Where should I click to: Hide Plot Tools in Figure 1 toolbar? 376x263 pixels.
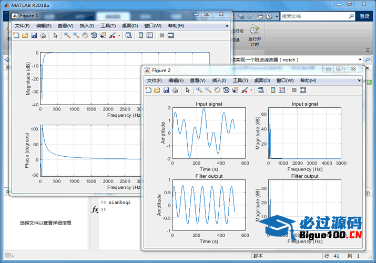click(x=162, y=35)
